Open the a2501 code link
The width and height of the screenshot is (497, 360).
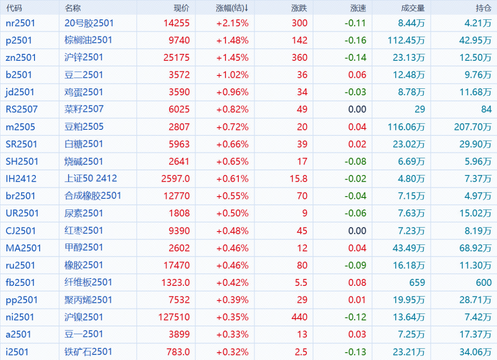click(x=18, y=334)
